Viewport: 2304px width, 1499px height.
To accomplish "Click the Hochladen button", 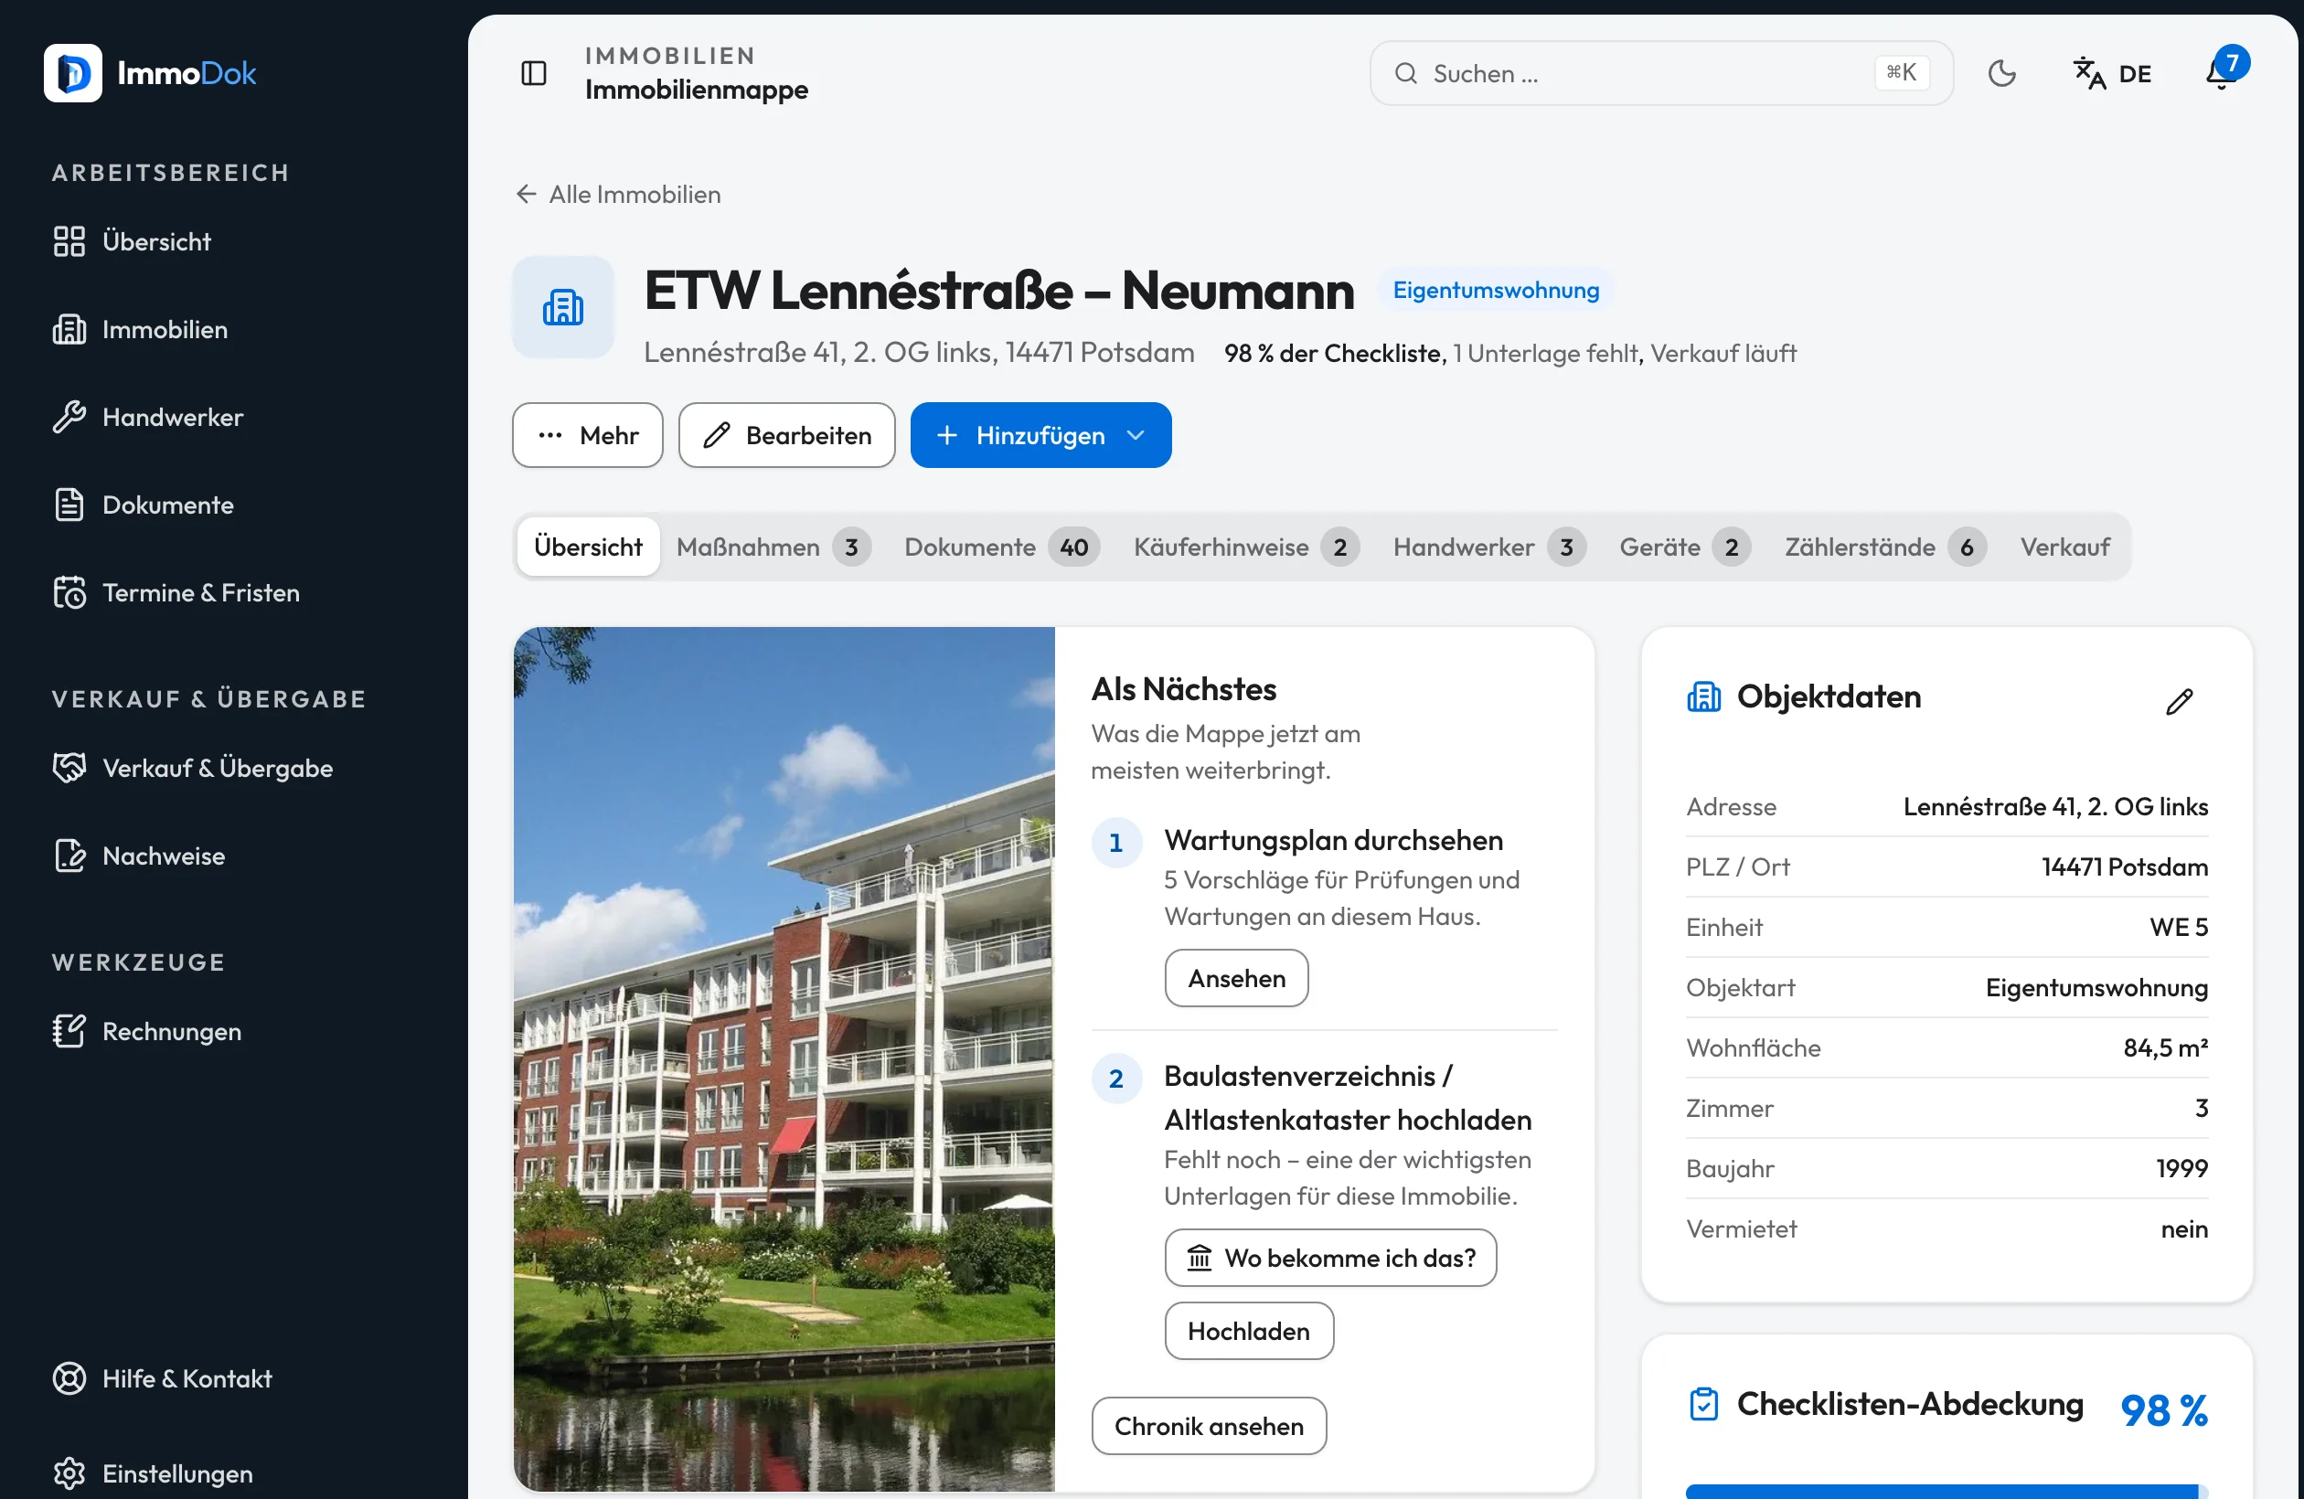I will [1249, 1331].
